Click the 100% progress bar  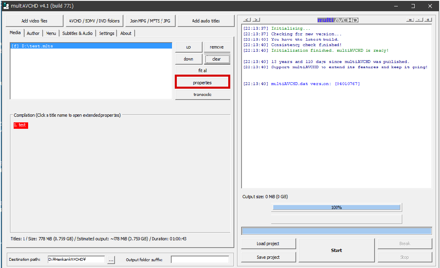[336, 207]
